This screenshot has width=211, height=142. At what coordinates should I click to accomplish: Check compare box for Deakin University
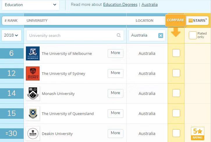[x=176, y=133]
